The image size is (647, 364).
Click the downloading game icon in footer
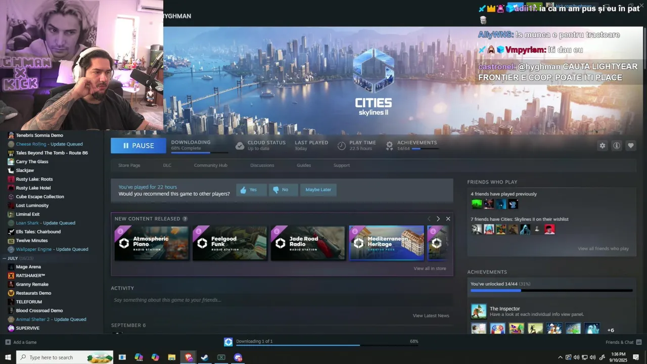[x=228, y=342]
